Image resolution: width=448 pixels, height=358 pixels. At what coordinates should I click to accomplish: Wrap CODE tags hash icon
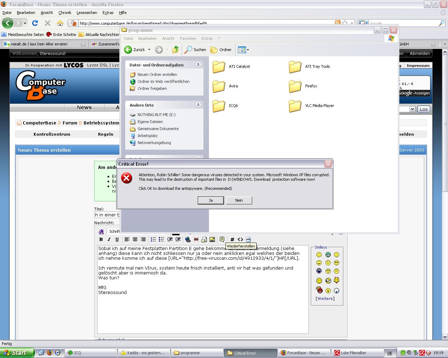pyautogui.click(x=232, y=239)
